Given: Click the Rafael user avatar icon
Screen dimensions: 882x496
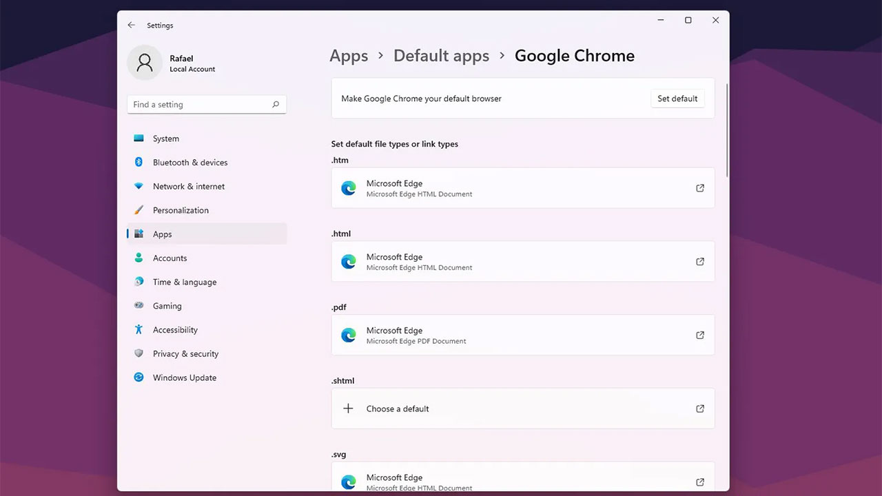Looking at the screenshot, I should pyautogui.click(x=145, y=63).
